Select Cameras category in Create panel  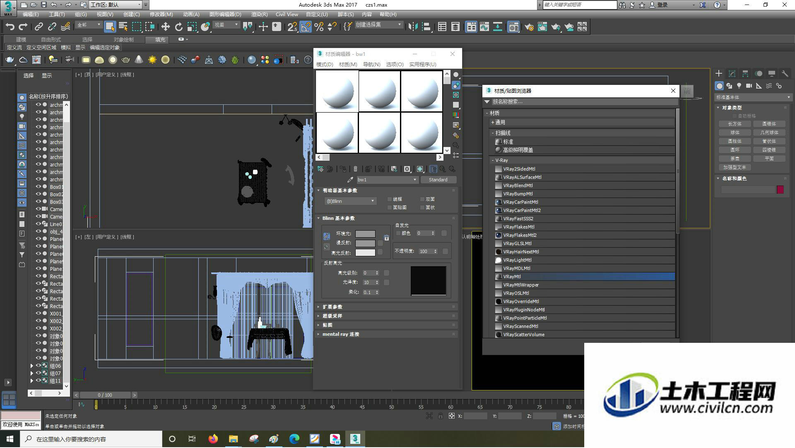[749, 86]
